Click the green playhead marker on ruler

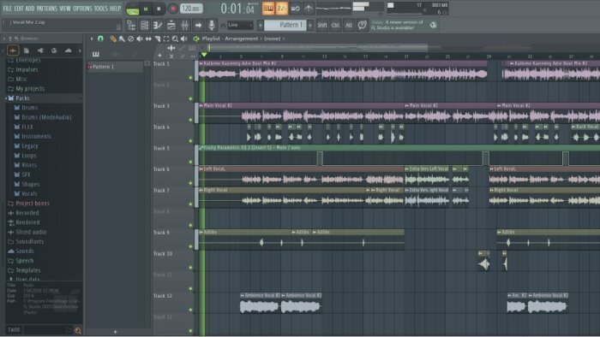click(x=204, y=56)
